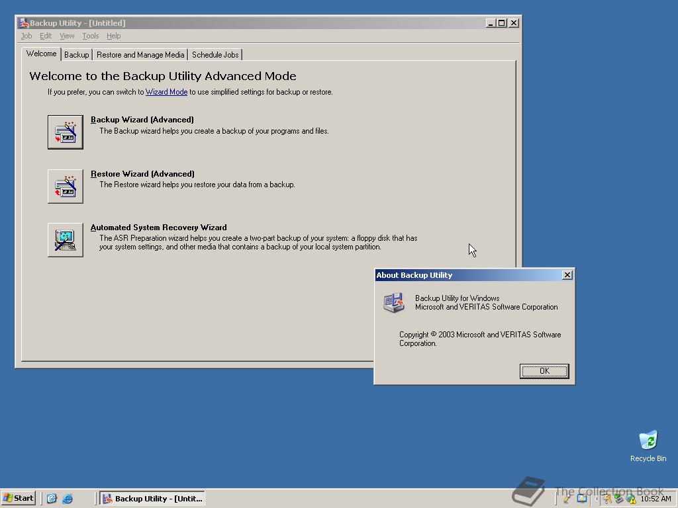Open the Start menu
Image resolution: width=678 pixels, height=508 pixels.
18,499
